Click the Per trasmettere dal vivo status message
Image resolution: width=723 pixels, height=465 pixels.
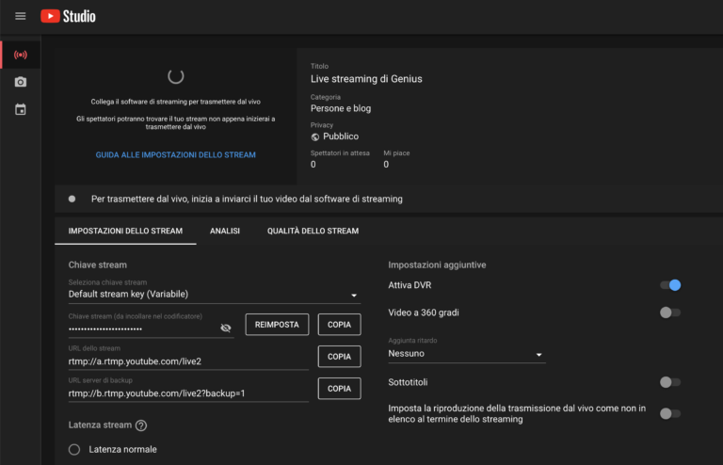point(247,200)
